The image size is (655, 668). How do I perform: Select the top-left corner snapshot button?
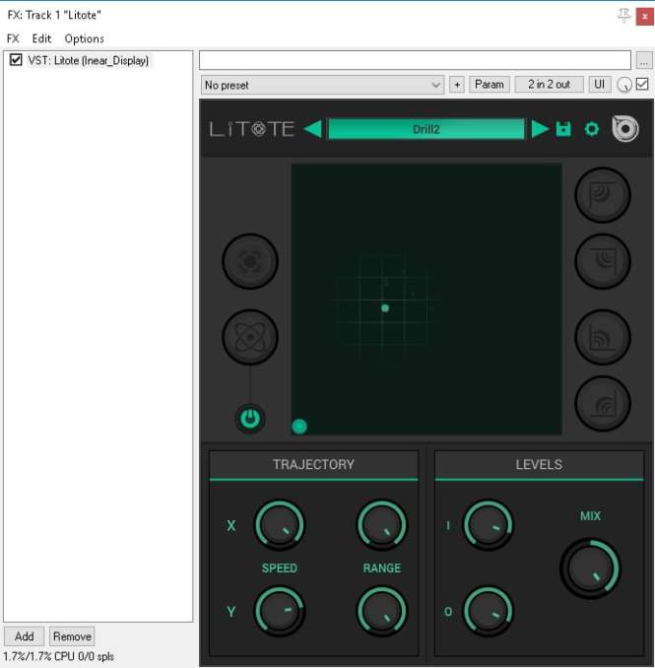pos(602,195)
